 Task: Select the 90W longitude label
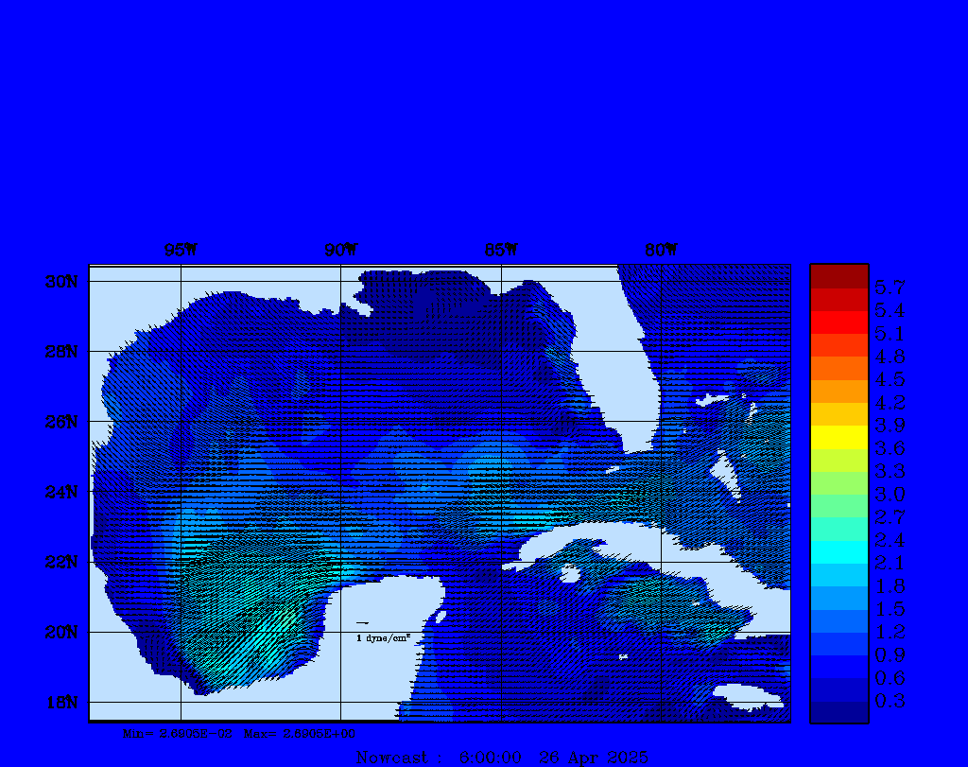(x=340, y=251)
